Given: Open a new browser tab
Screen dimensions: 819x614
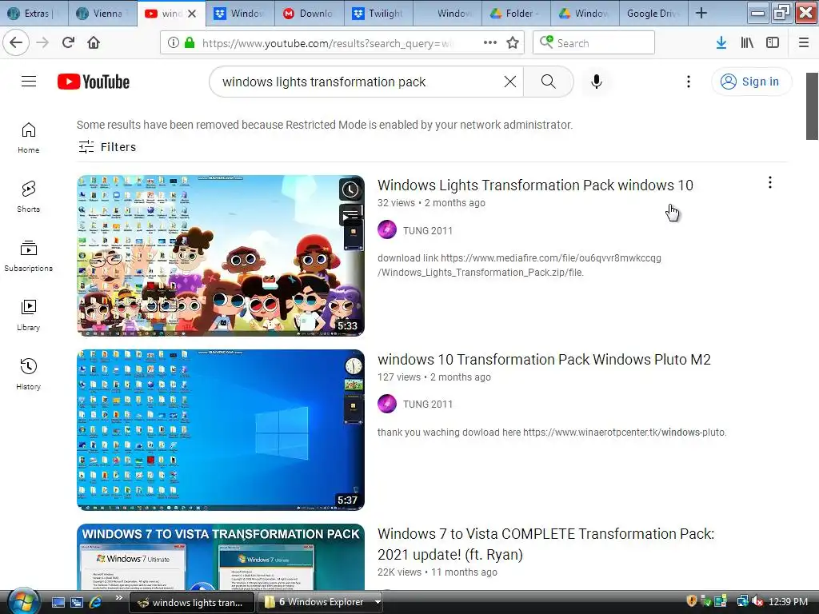Looking at the screenshot, I should click(x=701, y=13).
